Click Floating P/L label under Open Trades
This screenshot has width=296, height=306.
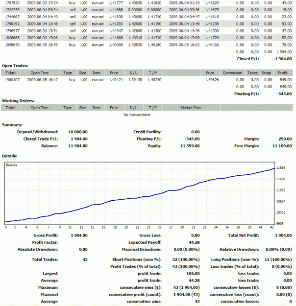pos(247,94)
